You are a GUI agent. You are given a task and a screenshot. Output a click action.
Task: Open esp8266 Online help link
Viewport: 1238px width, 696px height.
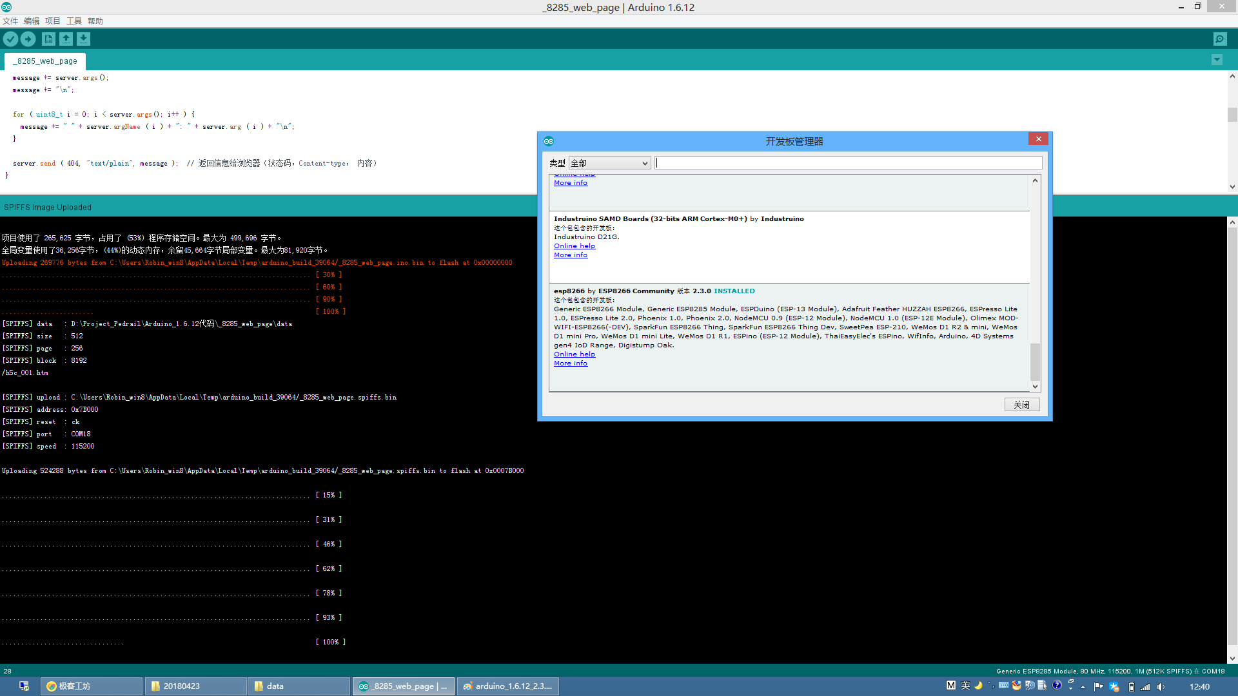point(574,354)
